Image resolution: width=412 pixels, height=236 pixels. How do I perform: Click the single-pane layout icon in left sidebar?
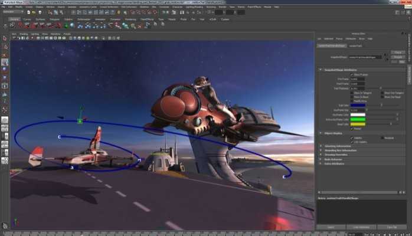coord(5,120)
